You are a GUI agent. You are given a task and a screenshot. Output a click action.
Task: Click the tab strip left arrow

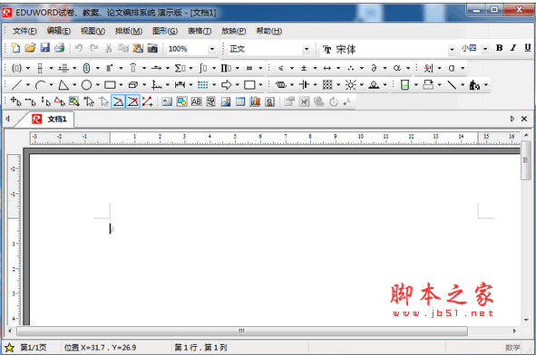click(7, 119)
